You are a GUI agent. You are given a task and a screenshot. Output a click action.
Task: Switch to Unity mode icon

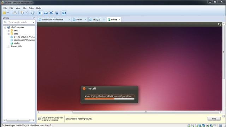pos(56,13)
